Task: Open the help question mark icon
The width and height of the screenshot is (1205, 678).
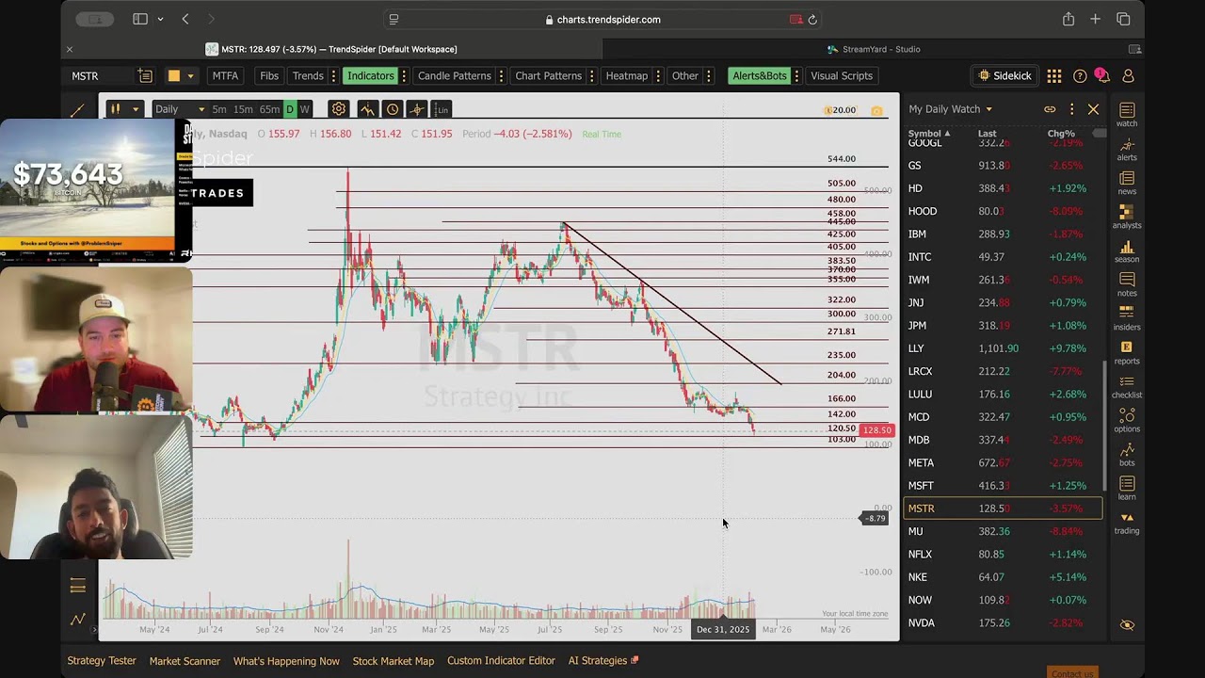Action: pos(1080,76)
